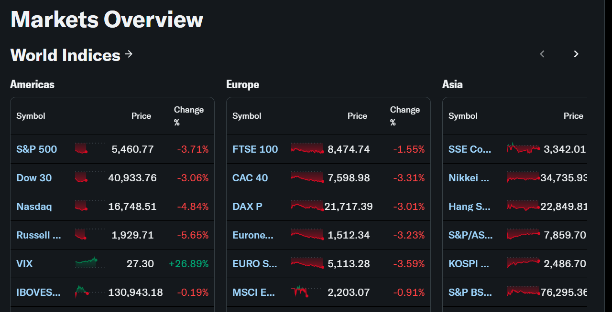Open the World Indices heading link
Viewport: 612px width, 312px height.
point(71,55)
